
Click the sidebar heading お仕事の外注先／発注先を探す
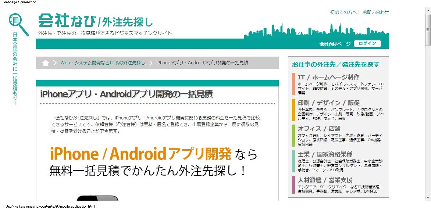coord(336,65)
